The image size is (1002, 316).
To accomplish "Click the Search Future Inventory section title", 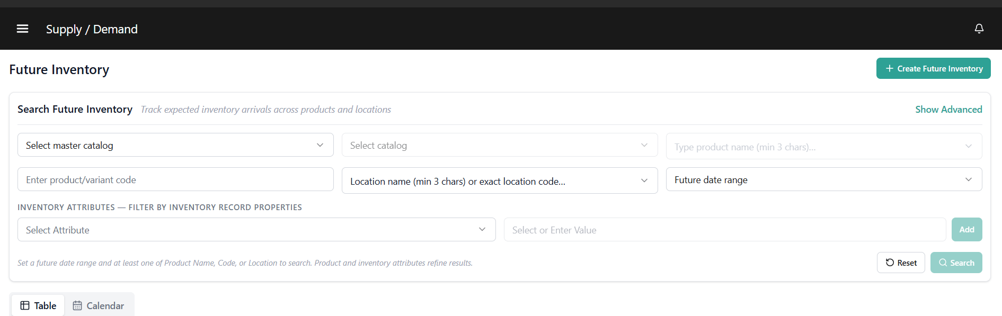I will point(75,109).
